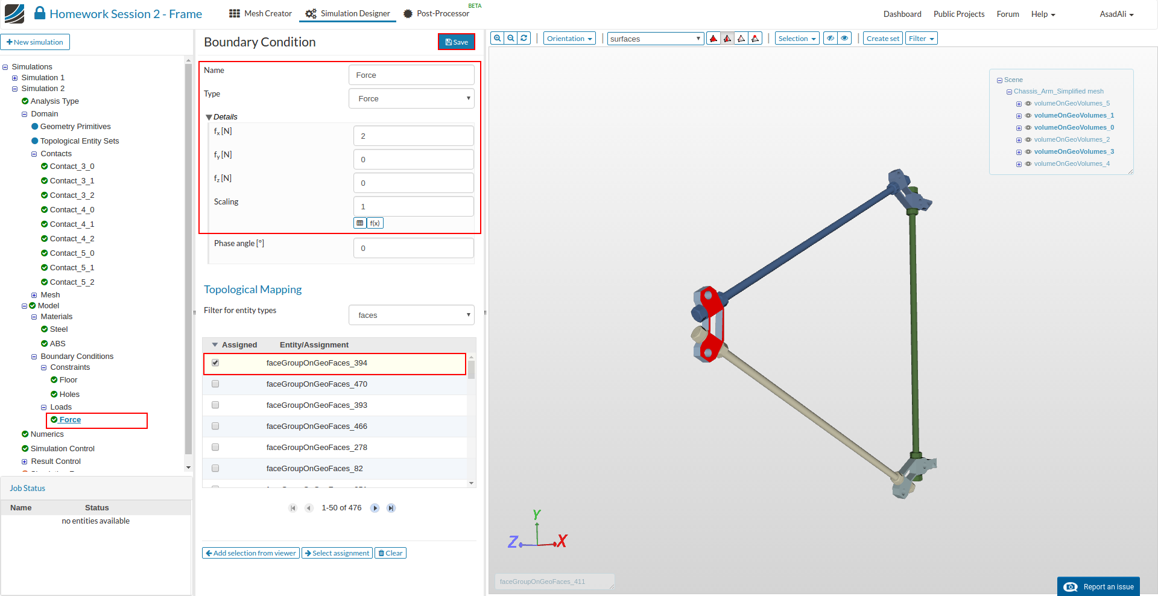
Task: Zoom in on the 3D viewer
Action: (x=498, y=38)
